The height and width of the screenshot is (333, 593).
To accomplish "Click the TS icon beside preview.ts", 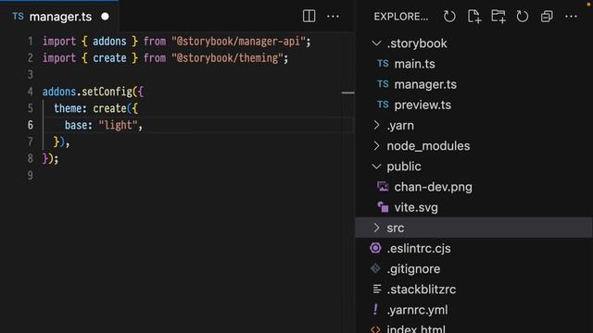I will click(x=383, y=105).
